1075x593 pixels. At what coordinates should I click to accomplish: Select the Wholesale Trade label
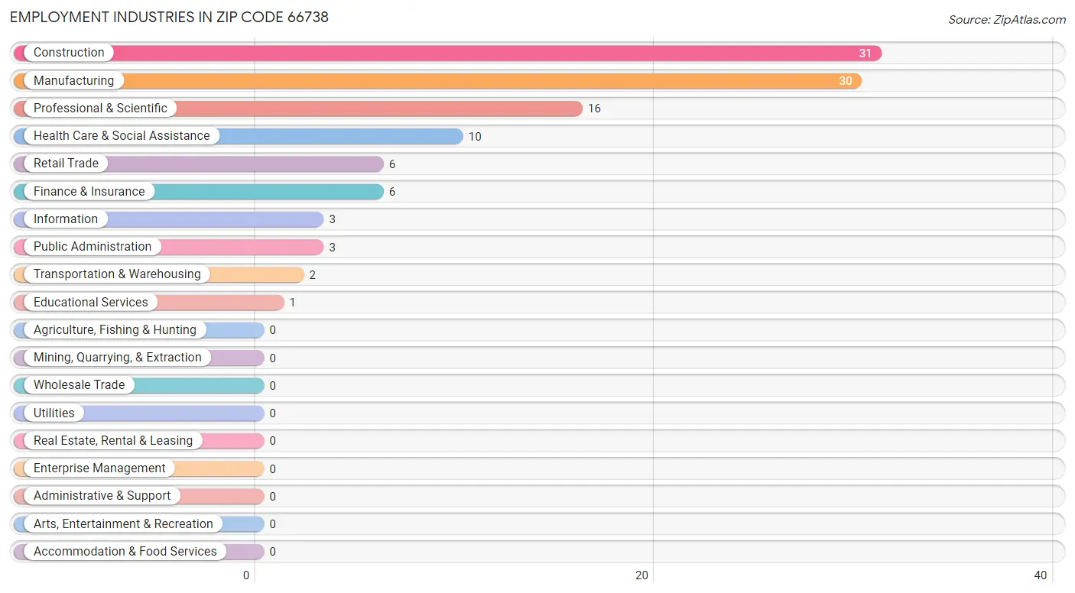[79, 384]
